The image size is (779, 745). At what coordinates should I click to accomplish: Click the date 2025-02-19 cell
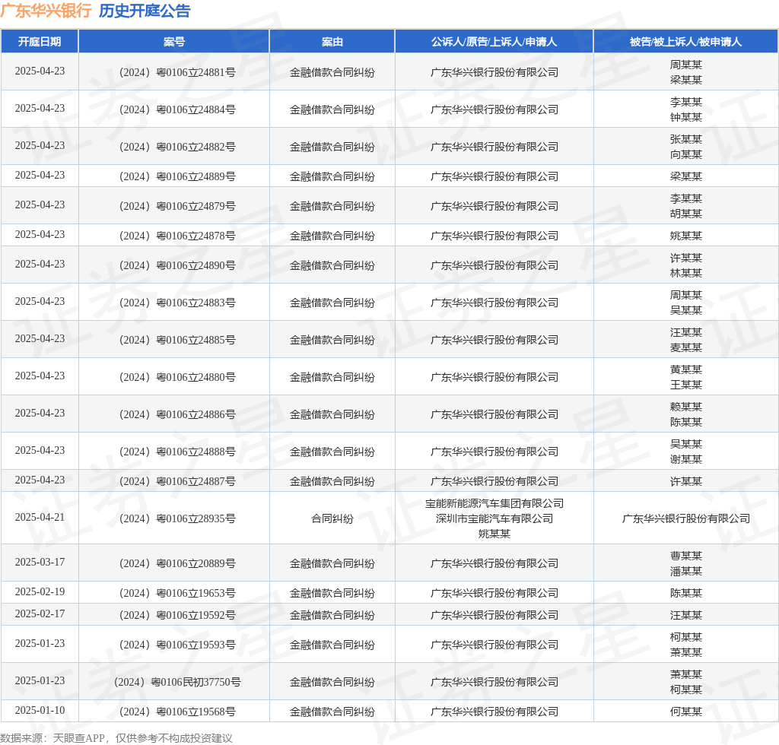coord(40,592)
